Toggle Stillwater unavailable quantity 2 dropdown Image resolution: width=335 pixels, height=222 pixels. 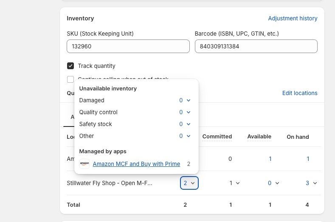[189, 183]
